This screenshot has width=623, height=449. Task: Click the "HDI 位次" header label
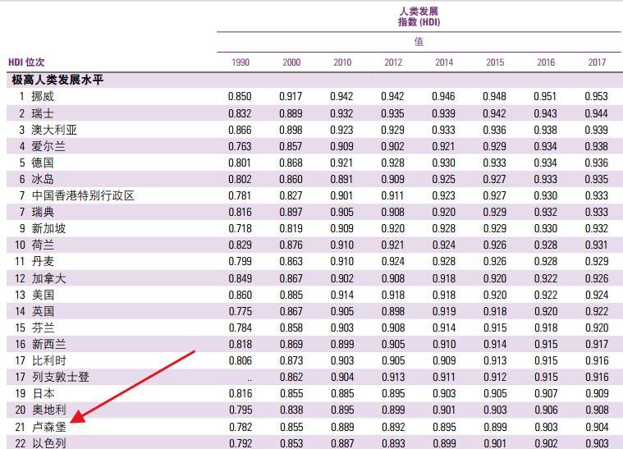click(26, 62)
